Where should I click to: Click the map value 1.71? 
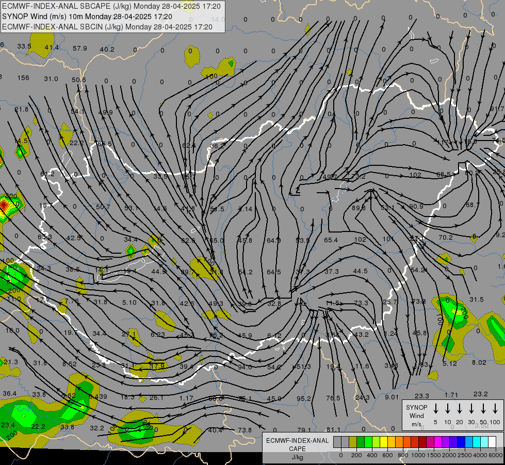pyautogui.click(x=451, y=395)
